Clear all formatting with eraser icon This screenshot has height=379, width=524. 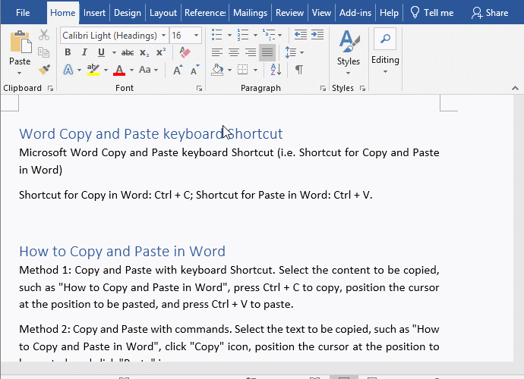[185, 52]
